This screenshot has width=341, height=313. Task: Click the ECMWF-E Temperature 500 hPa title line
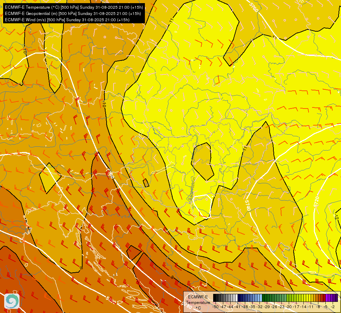[74, 7]
